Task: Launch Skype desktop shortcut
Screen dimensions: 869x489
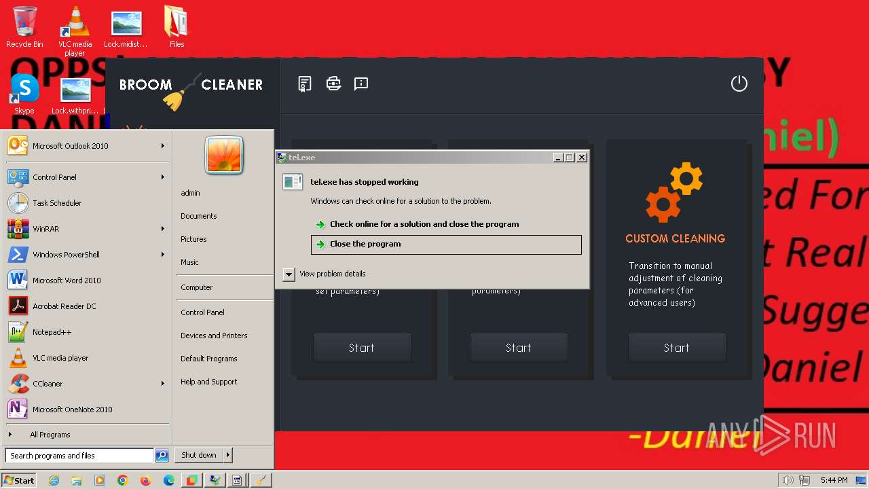Action: click(24, 94)
